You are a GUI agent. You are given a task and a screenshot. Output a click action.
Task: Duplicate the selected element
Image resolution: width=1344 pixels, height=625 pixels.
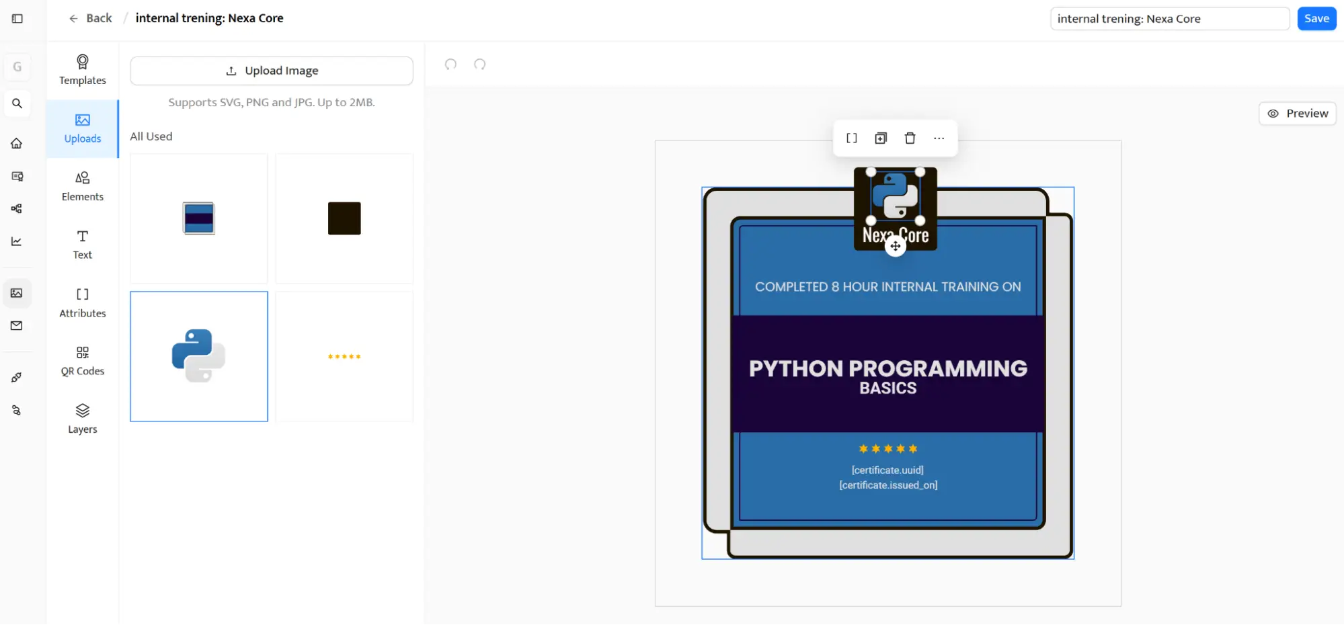click(881, 138)
